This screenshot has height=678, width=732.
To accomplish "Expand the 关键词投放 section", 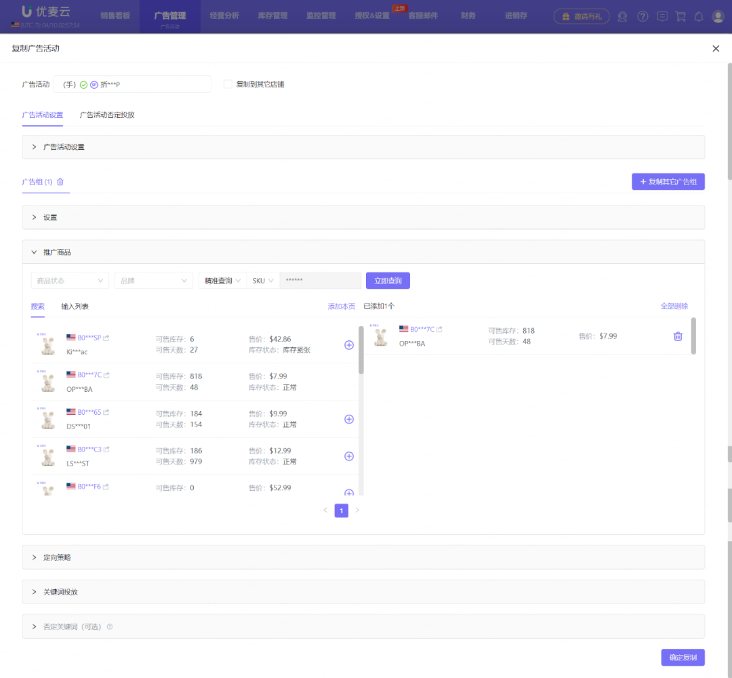I will pyautogui.click(x=363, y=592).
